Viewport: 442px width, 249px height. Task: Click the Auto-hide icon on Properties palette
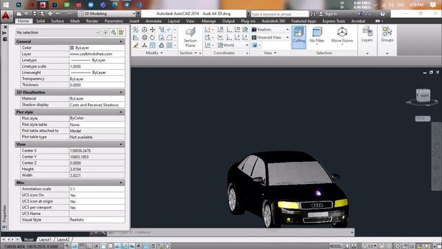pyautogui.click(x=5, y=33)
